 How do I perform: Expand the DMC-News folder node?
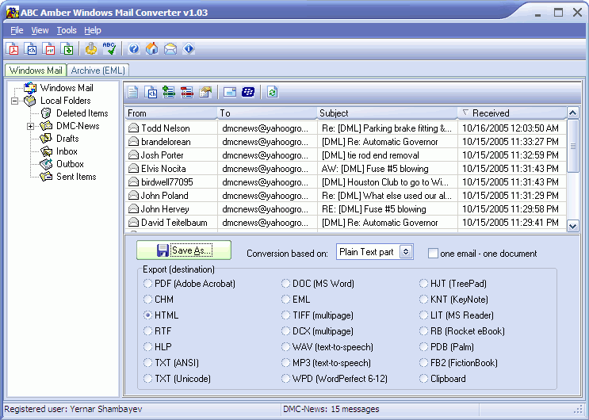point(31,127)
